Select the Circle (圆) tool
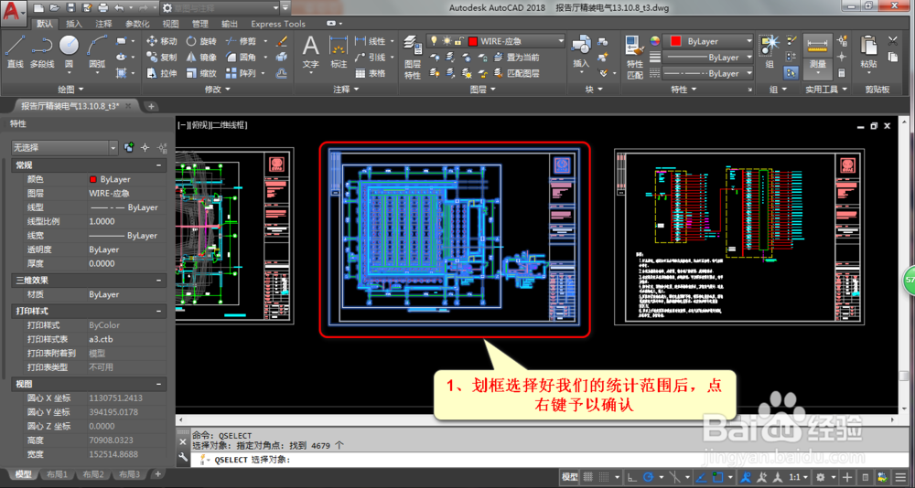Image resolution: width=915 pixels, height=488 pixels. 69,51
